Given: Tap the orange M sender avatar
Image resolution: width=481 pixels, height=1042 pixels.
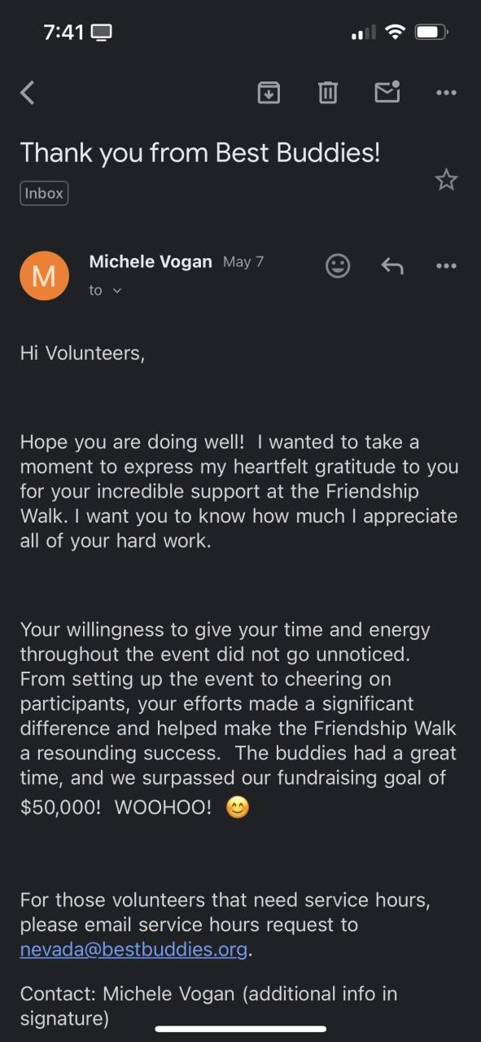Looking at the screenshot, I should click(44, 276).
